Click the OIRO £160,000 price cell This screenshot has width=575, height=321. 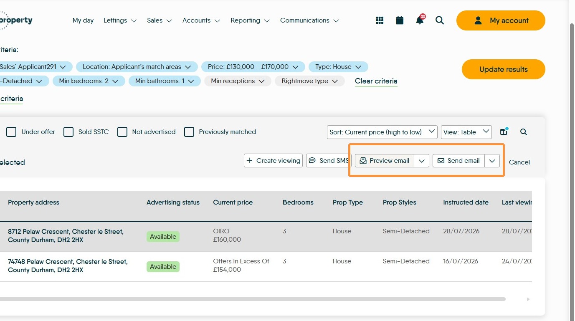click(227, 235)
